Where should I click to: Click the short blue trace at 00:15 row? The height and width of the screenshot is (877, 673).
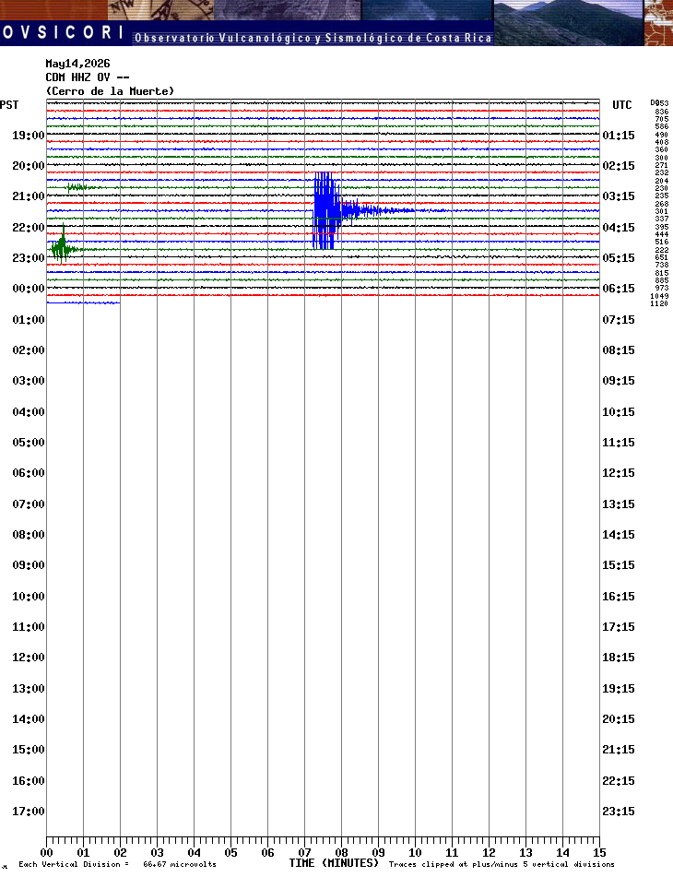(x=83, y=302)
